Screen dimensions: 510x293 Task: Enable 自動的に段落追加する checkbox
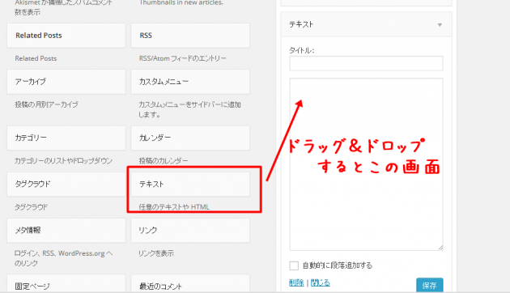(x=294, y=265)
